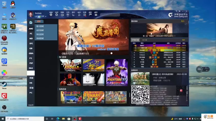Viewport: 216px width, 121px height.
Task: Click the top search input field
Action: coord(110,15)
